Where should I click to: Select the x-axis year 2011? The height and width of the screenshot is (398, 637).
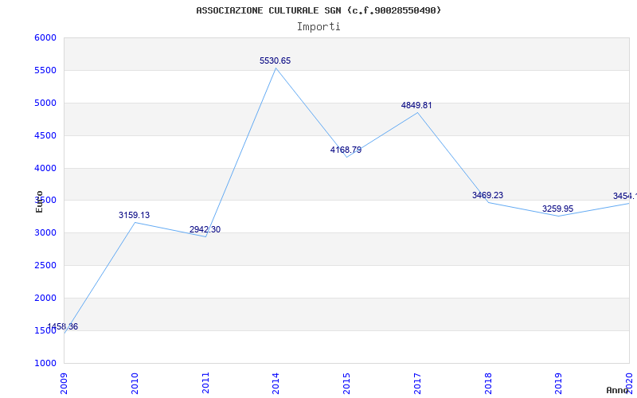click(205, 384)
